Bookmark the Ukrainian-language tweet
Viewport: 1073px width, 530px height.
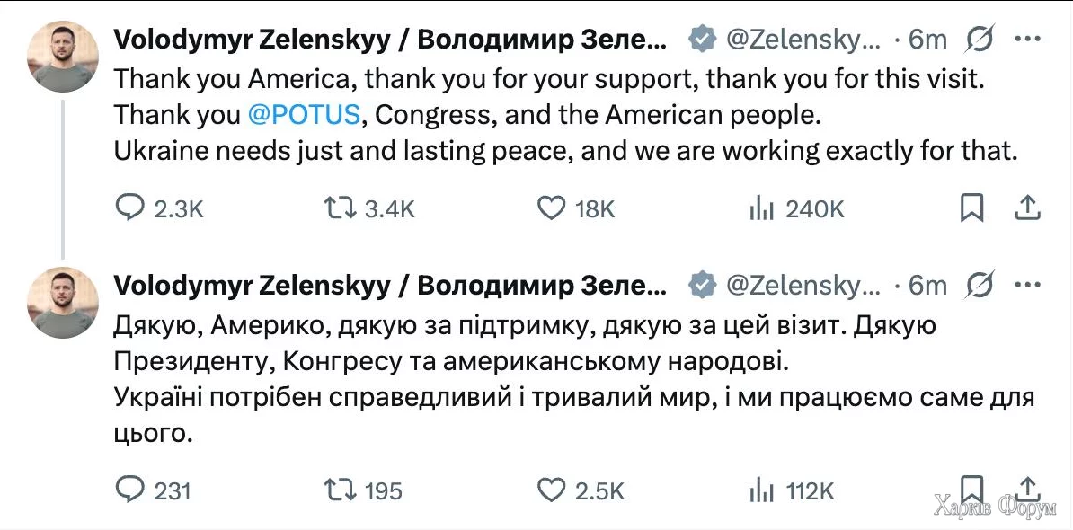pos(971,488)
